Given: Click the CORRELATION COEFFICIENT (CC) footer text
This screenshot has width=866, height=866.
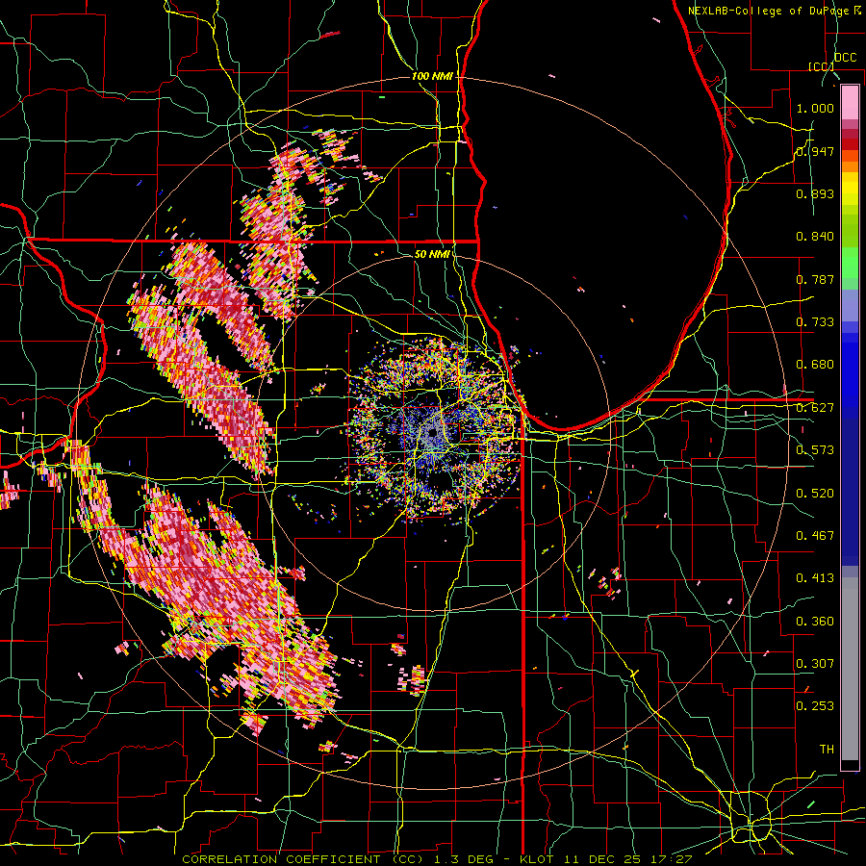Looking at the screenshot, I should click(x=303, y=859).
